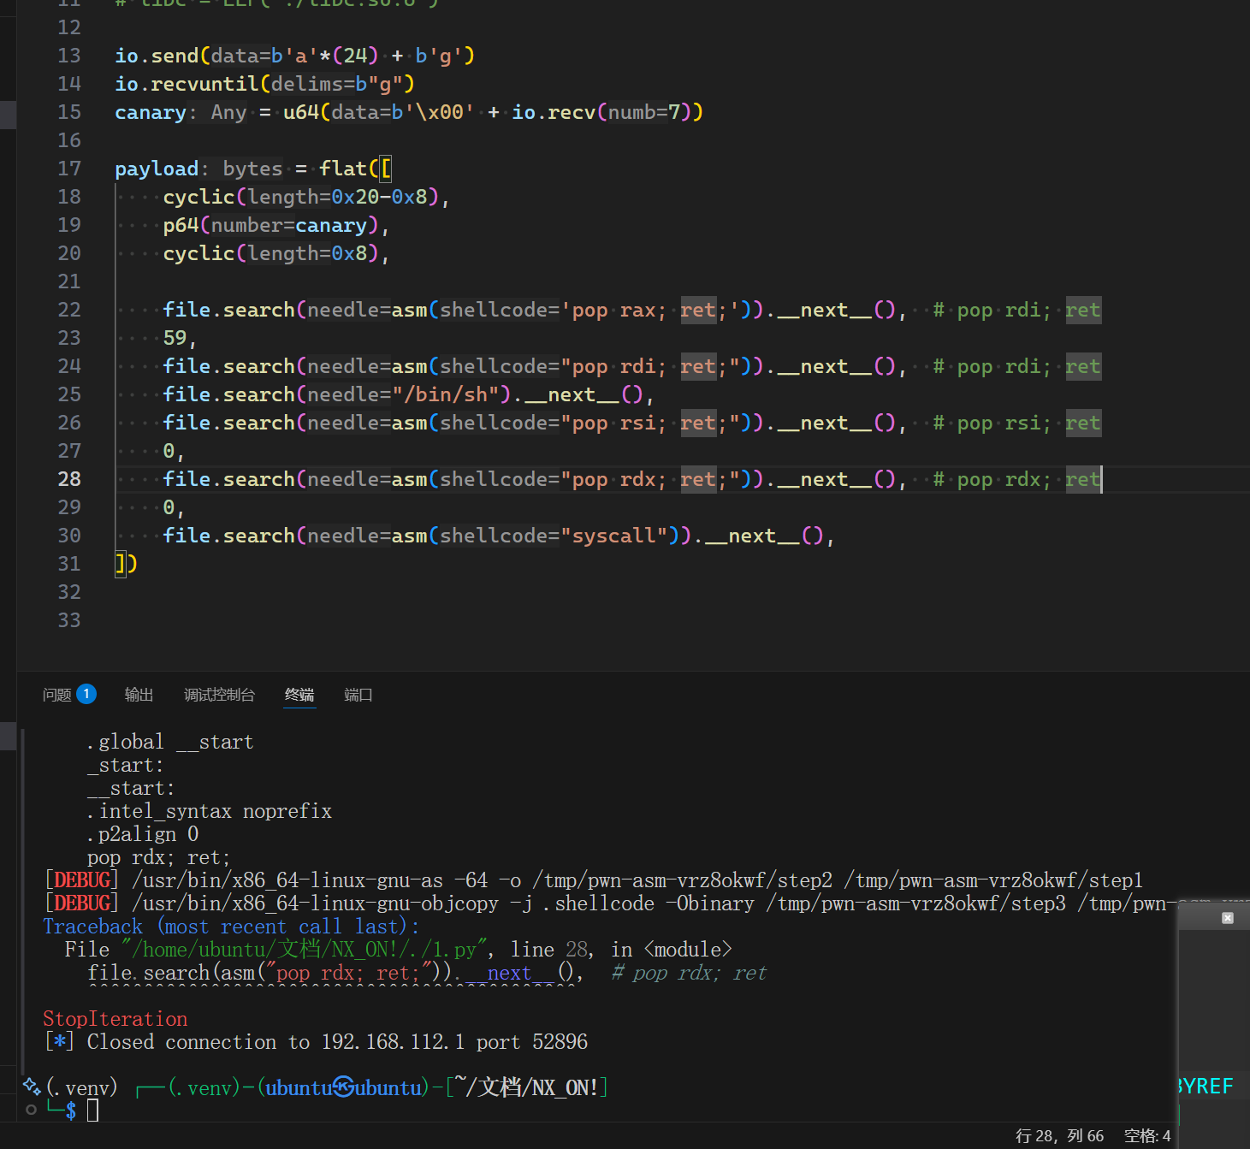1250x1149 pixels.
Task: Click the first [DEBUG] tag in terminal
Action: pos(81,880)
